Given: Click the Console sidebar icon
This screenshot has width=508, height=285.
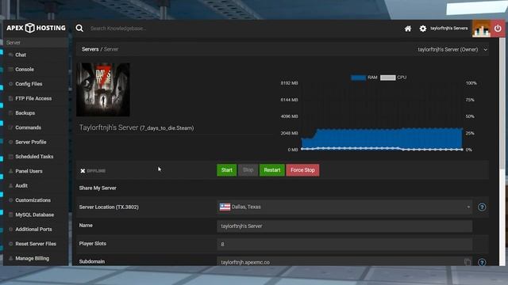Looking at the screenshot, I should pyautogui.click(x=10, y=70).
